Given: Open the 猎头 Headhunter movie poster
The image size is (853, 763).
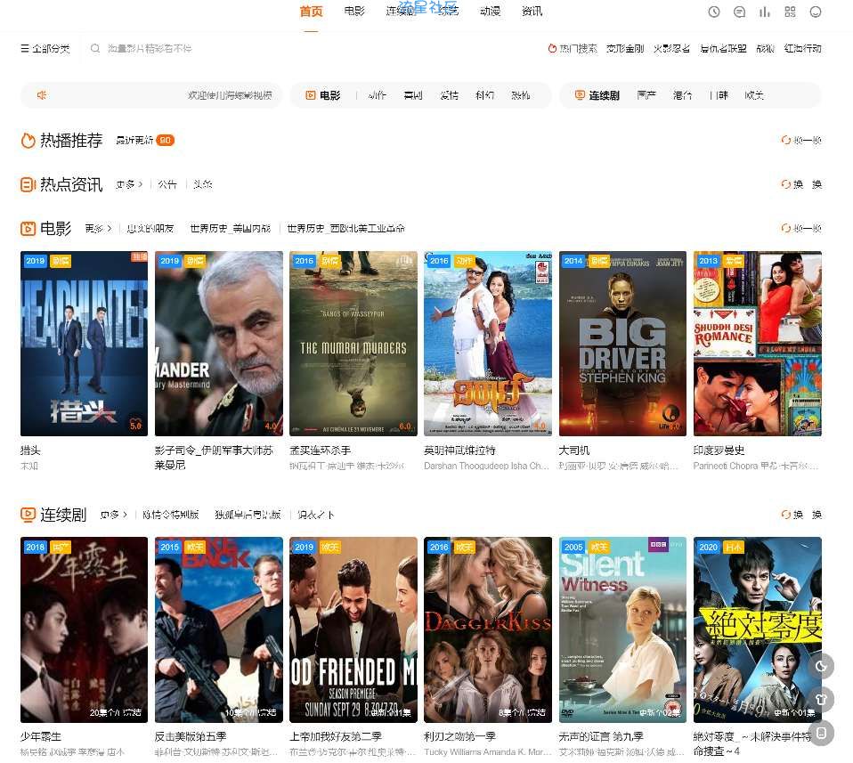Looking at the screenshot, I should (x=84, y=343).
